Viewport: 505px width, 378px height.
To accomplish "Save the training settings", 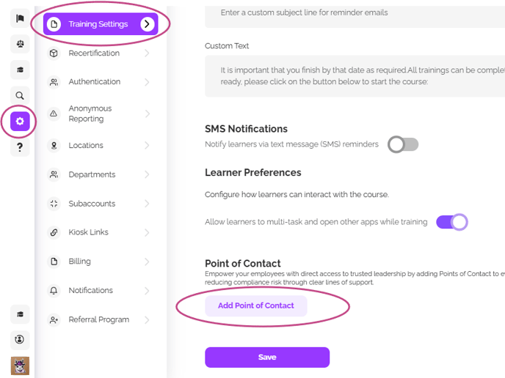I will coord(267,357).
